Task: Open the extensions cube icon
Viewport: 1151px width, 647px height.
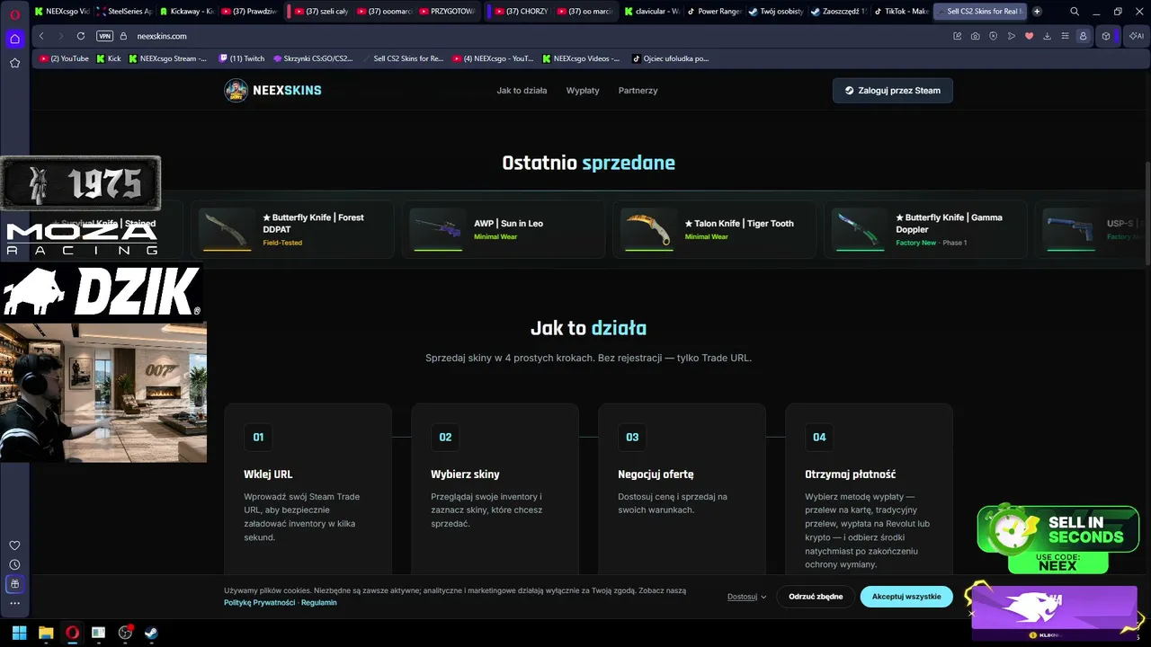Action: click(x=1106, y=36)
